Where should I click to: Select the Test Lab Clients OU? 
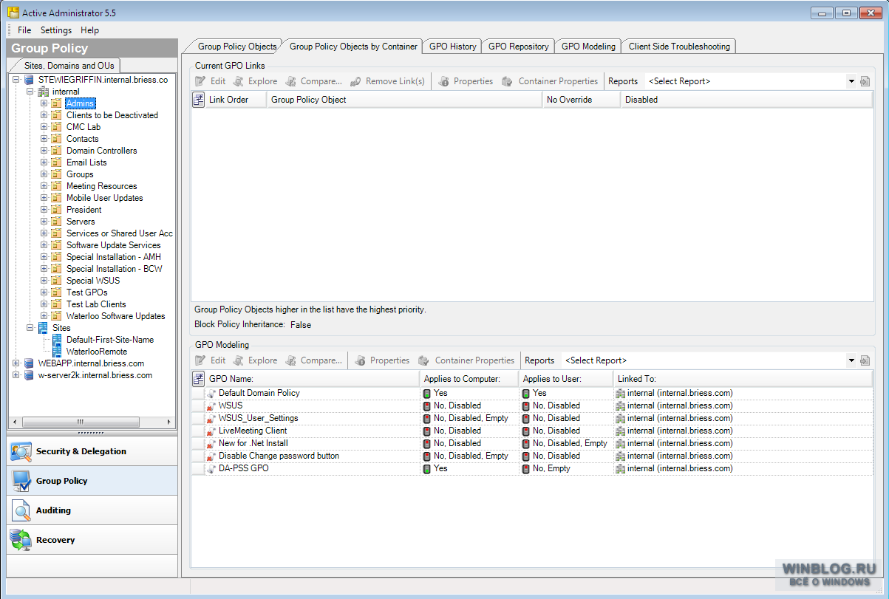[96, 304]
